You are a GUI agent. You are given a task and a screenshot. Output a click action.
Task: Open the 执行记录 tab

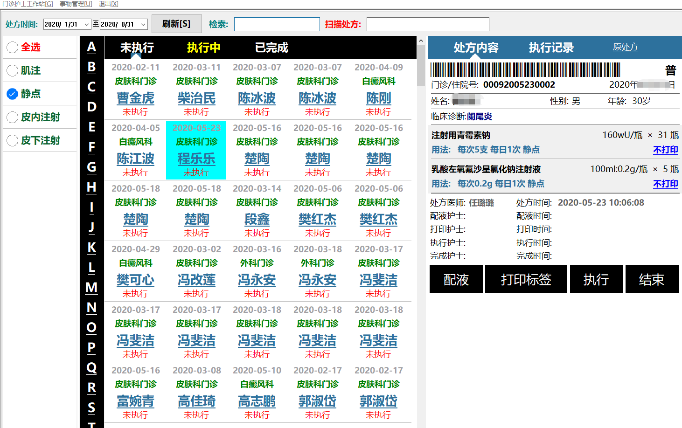click(551, 48)
